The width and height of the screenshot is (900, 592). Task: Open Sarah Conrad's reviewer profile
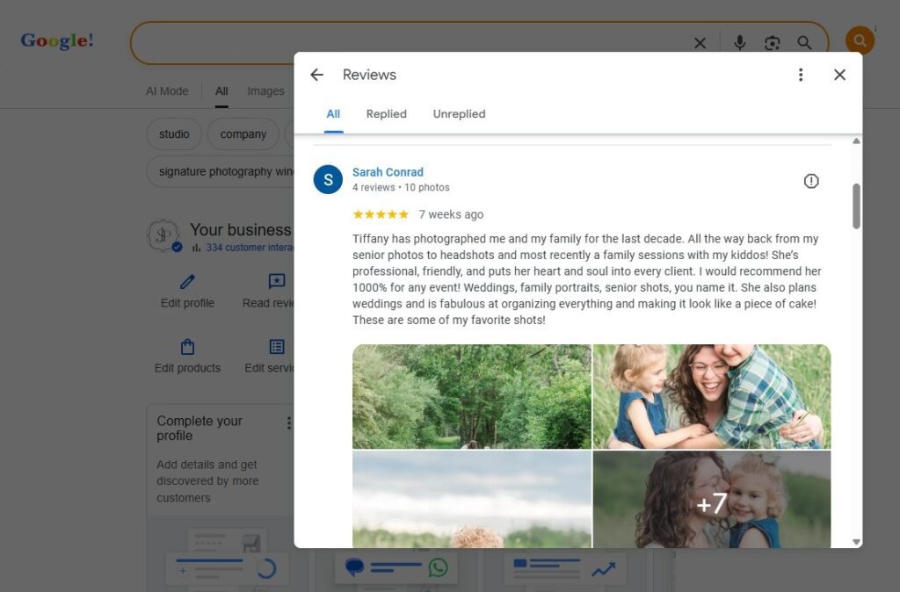[x=388, y=172]
